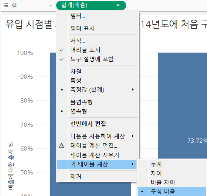Choose 특성 in the context menu
207x196 pixels.
(97, 81)
